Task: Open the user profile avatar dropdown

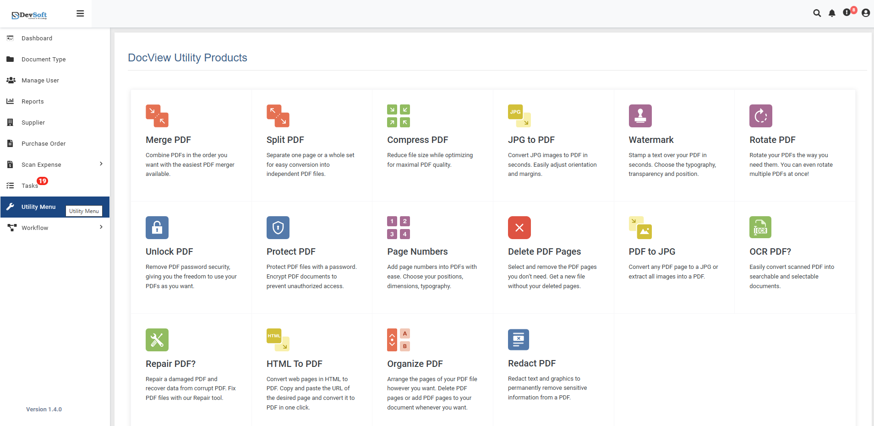Action: pos(865,13)
